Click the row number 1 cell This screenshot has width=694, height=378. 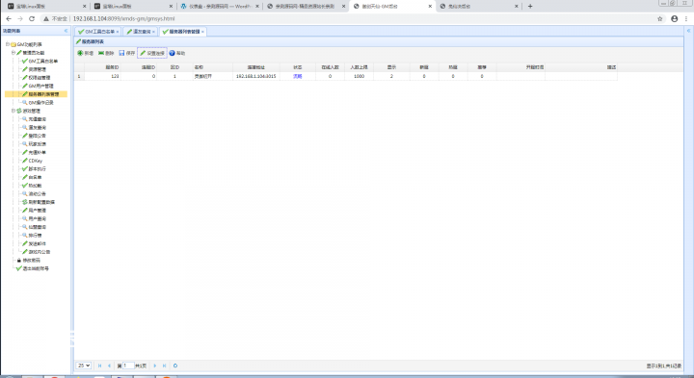pyautogui.click(x=79, y=76)
